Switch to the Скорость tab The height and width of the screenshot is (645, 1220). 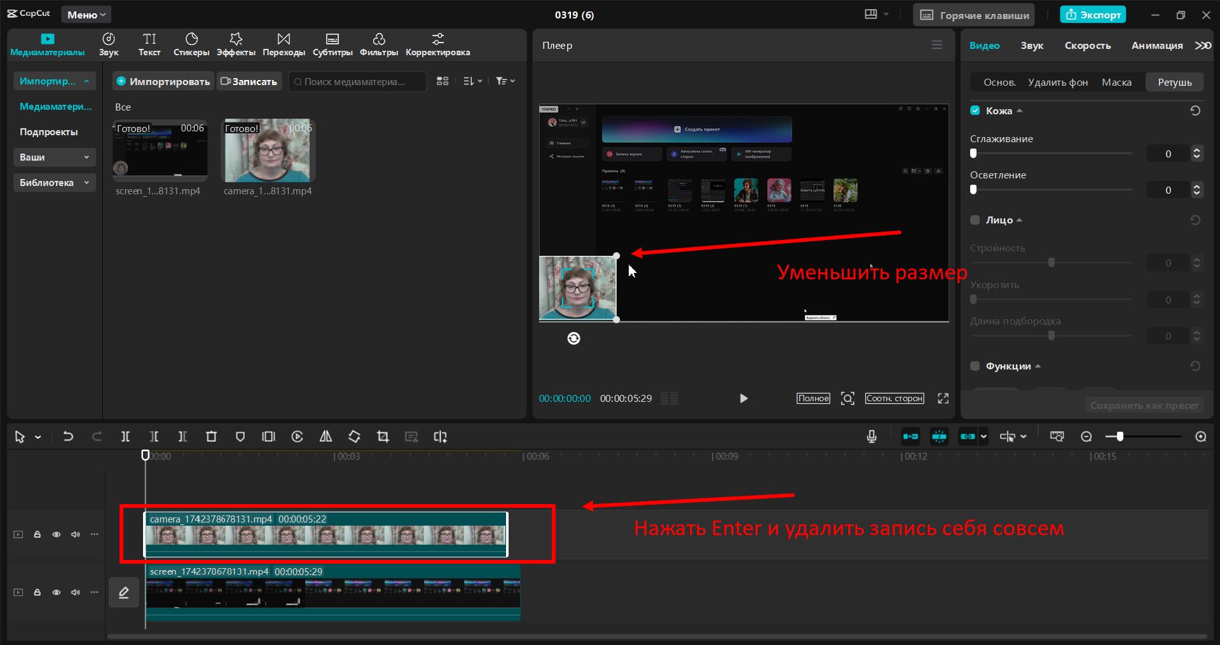coord(1088,46)
